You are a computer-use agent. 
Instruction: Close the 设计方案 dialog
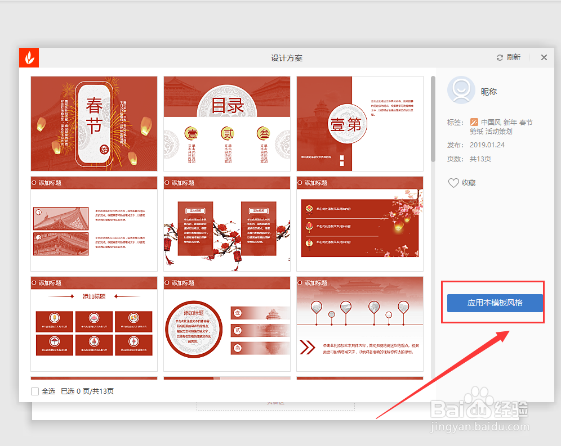(x=543, y=57)
